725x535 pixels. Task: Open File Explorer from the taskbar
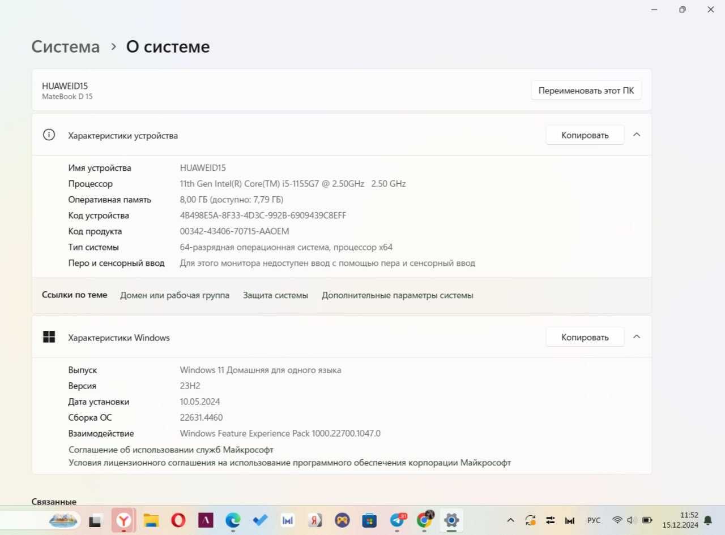point(151,520)
